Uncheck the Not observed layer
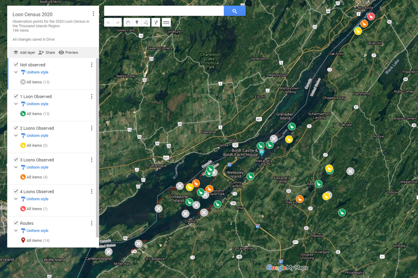 click(16, 65)
